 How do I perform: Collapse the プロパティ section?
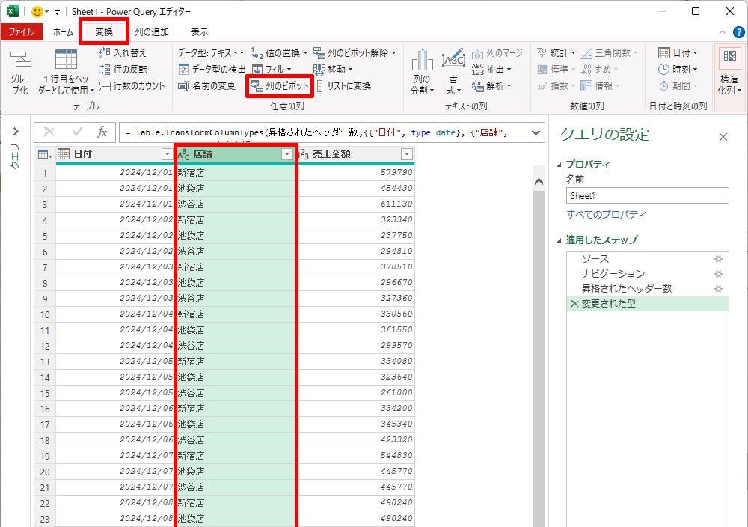[560, 165]
